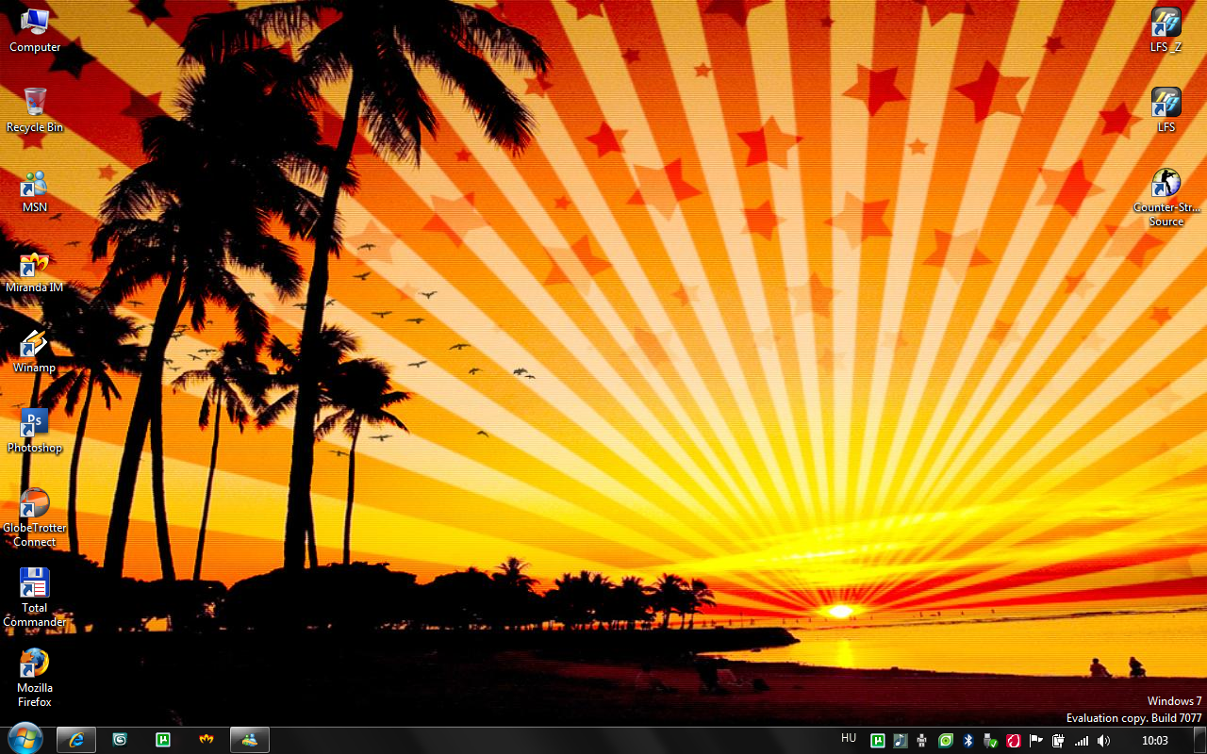
Task: Click the green circular tray icon
Action: click(946, 741)
